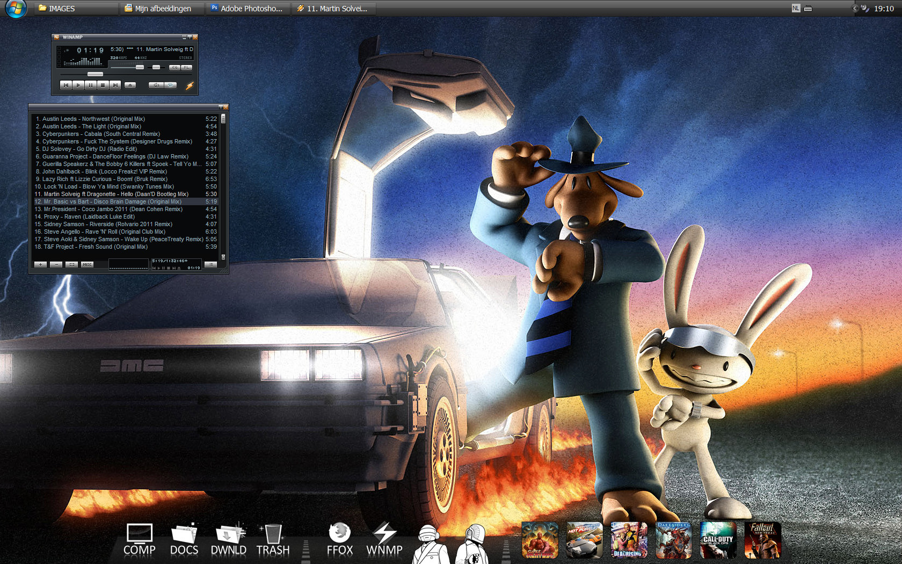This screenshot has height=564, width=902.
Task: Open playlist list options button
Action: point(210,264)
